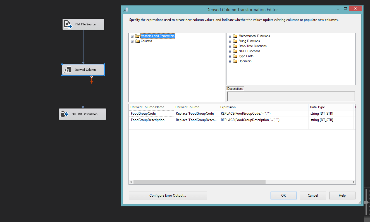Expand the Columns tree node
This screenshot has height=222, width=370.
pos(132,41)
